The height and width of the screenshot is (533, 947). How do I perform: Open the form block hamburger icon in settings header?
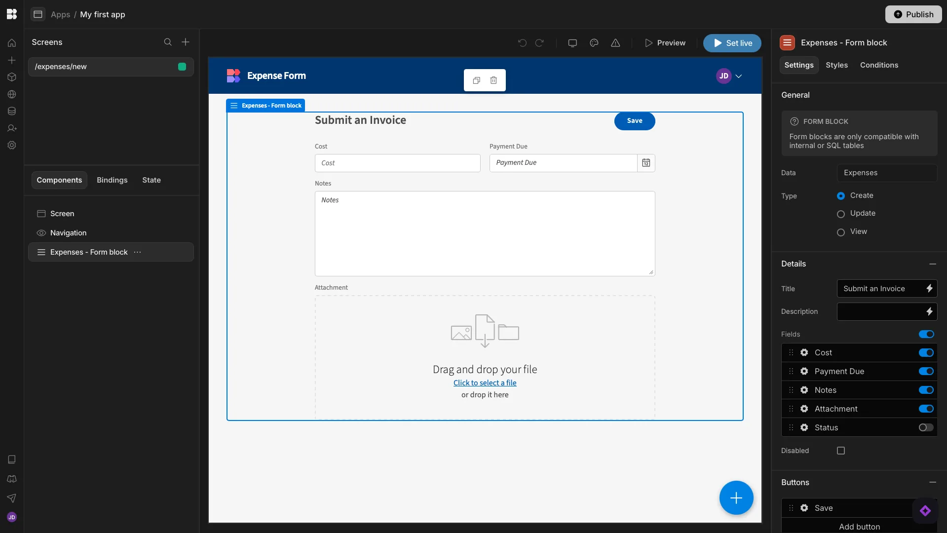[787, 43]
